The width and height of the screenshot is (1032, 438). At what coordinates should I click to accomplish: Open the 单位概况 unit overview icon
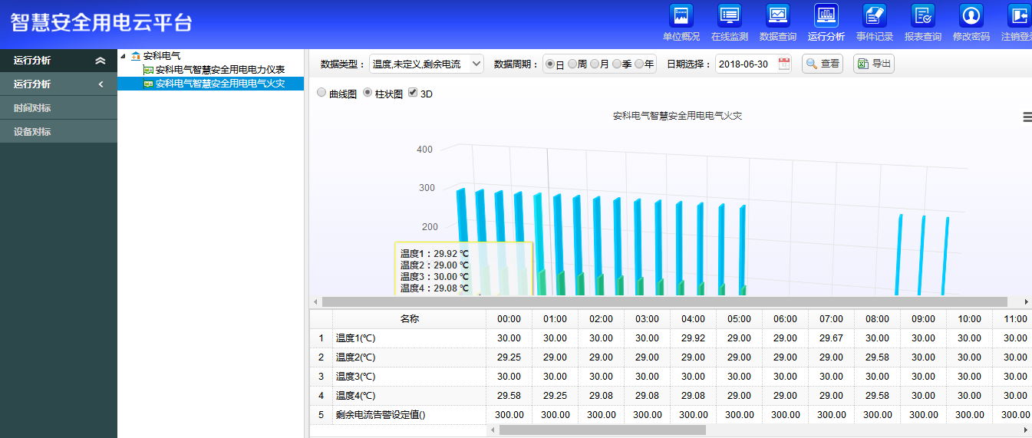[681, 15]
